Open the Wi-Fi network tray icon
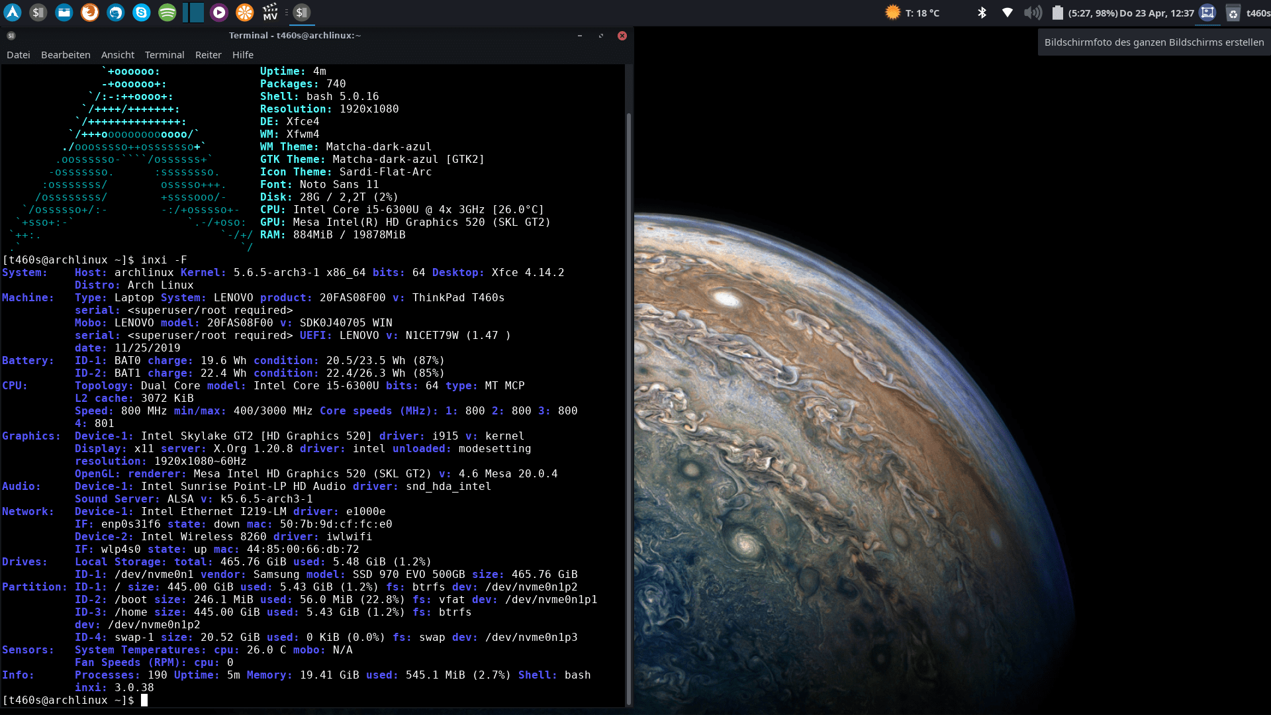Screen dimensions: 1271x715 pos(1008,13)
